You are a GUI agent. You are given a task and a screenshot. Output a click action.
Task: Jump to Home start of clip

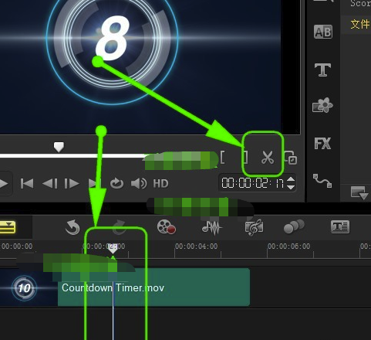27,184
